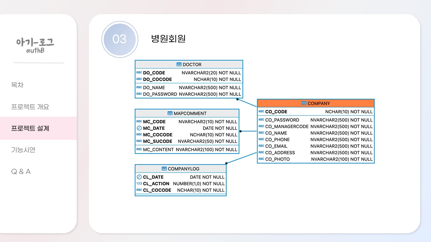The width and height of the screenshot is (431, 242).
Task: Click the ABC type icon beside MC_COCODE
Action: tap(139, 135)
